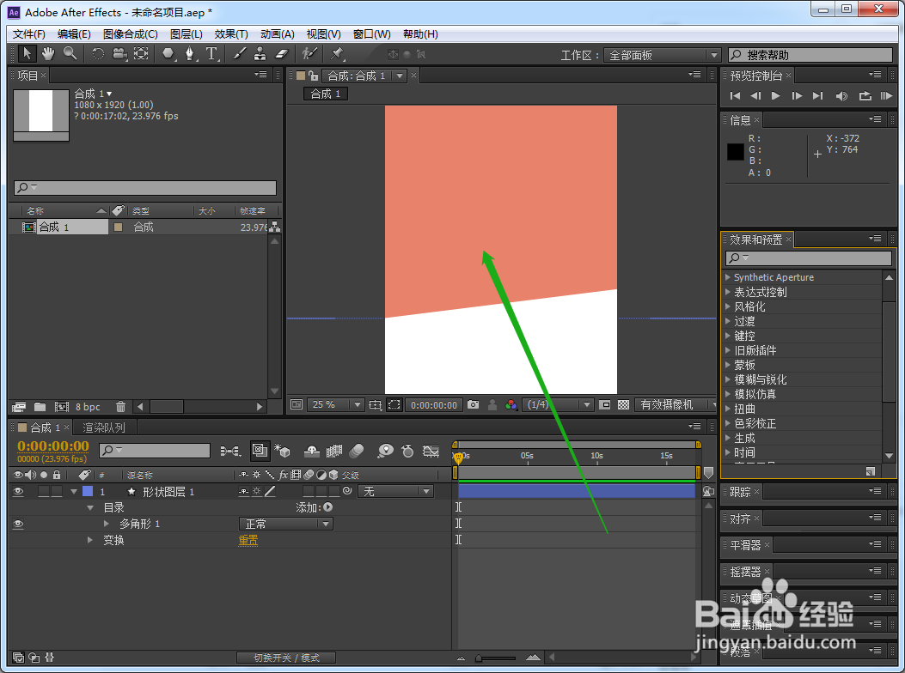
Task: Open the 工作区 workspace dropdown
Action: [x=663, y=55]
